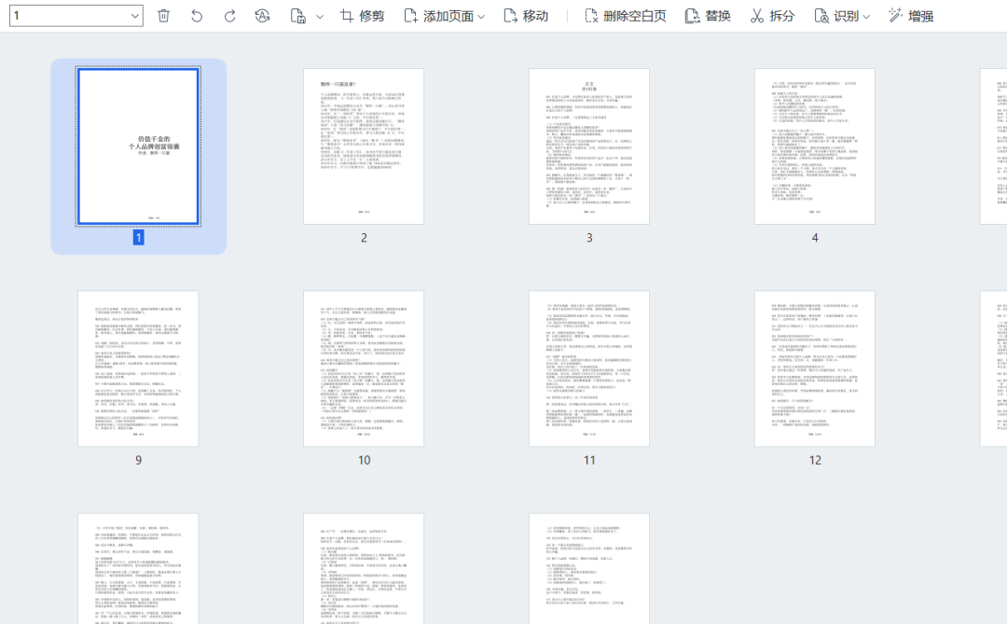Select the page 2 thumbnail
1007x624 pixels.
click(364, 146)
